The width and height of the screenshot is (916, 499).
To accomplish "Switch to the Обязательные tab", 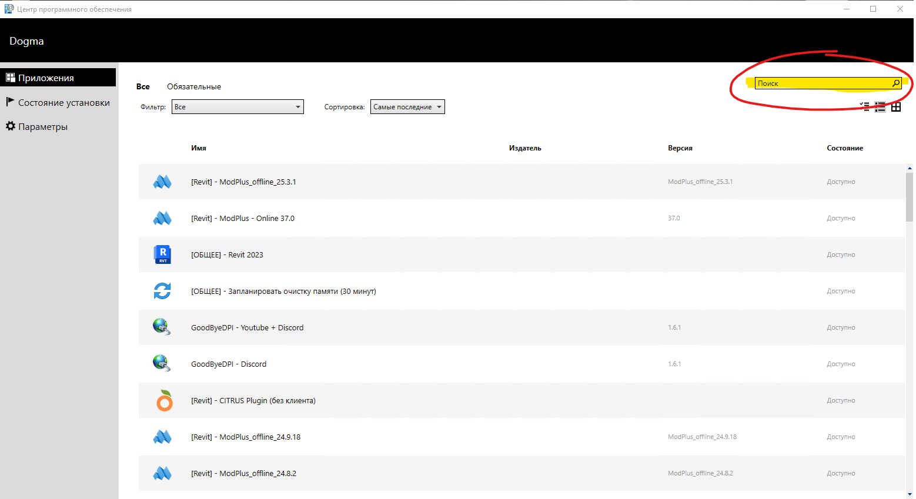I will [194, 87].
